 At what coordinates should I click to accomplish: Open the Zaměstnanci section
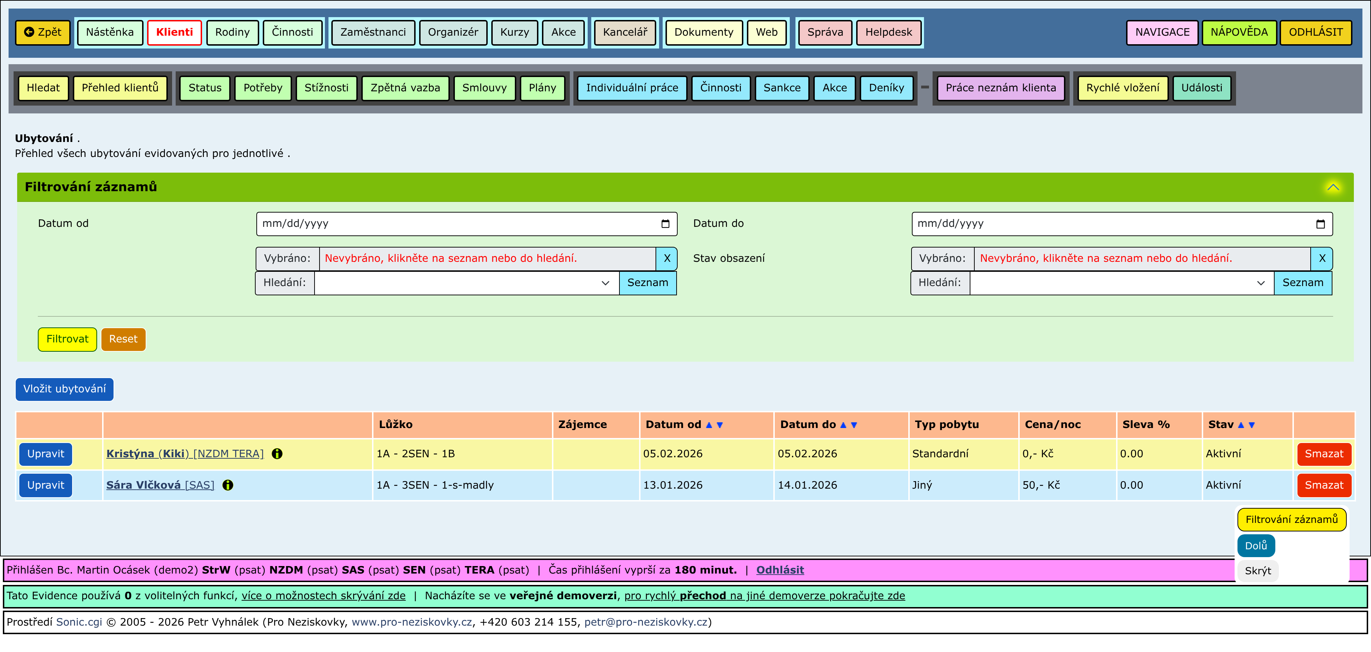373,32
